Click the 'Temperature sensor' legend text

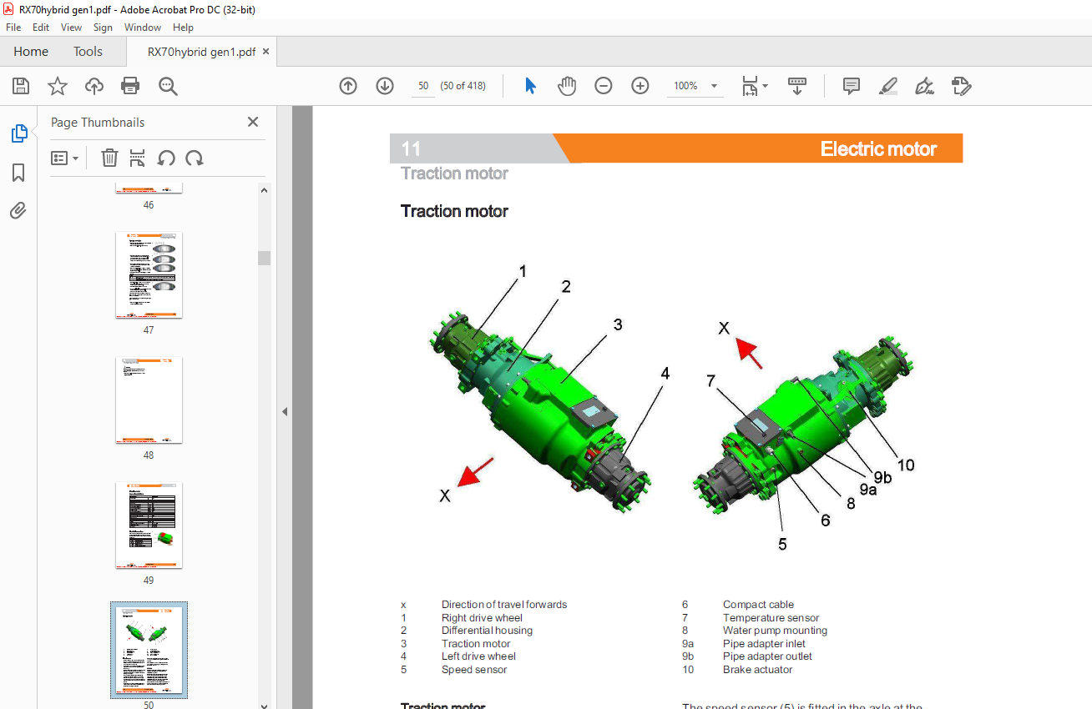[x=771, y=618]
